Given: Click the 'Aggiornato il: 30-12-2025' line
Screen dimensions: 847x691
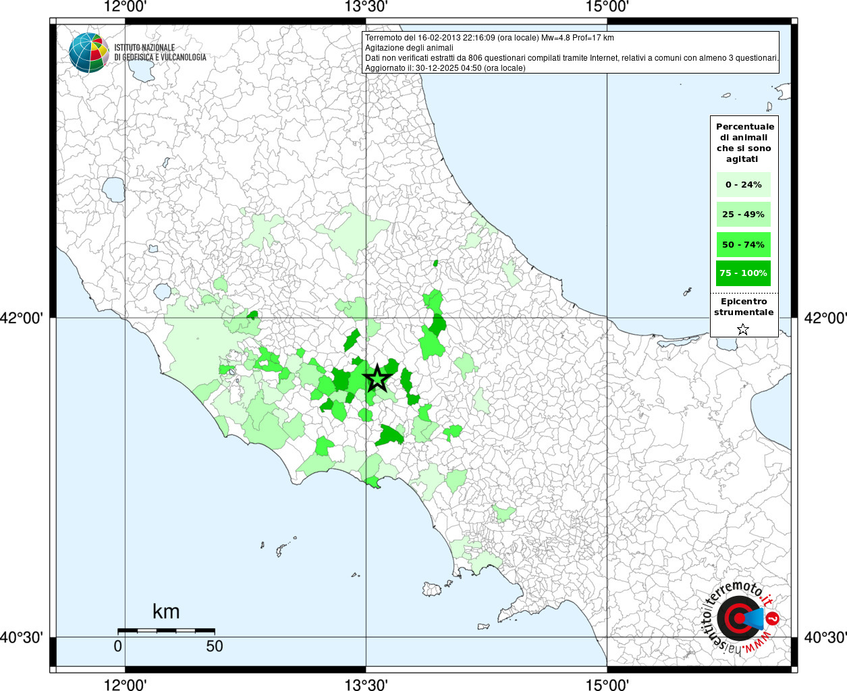Looking at the screenshot, I should 445,68.
